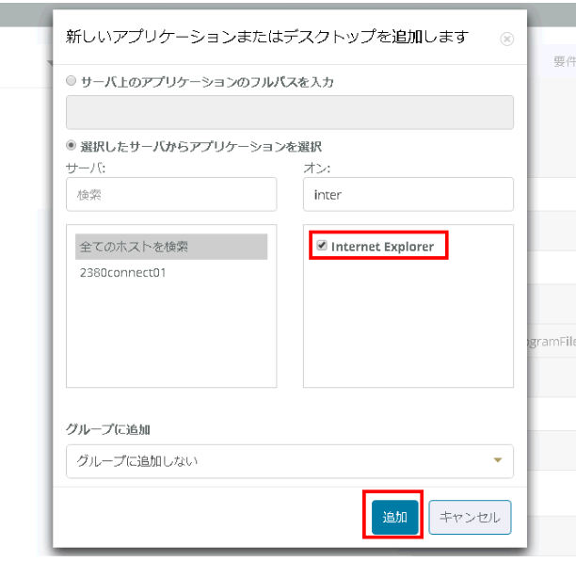Click the arrow on the group dropdown
This screenshot has width=576, height=562.
click(498, 460)
